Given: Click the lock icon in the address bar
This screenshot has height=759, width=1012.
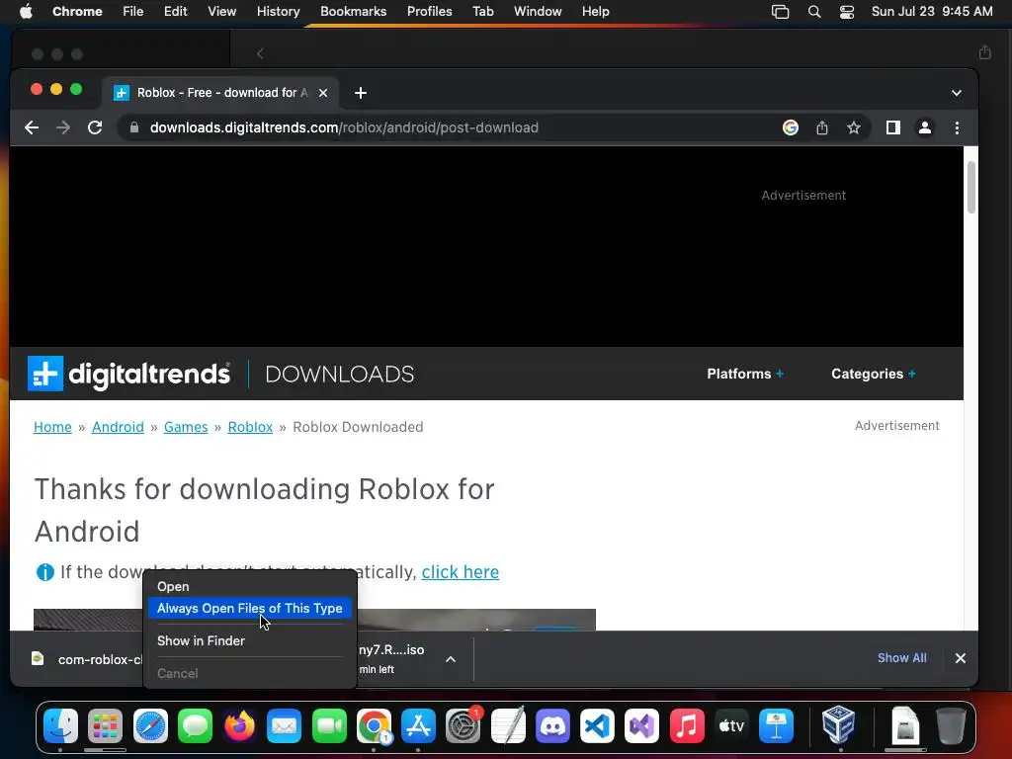Looking at the screenshot, I should [x=134, y=127].
